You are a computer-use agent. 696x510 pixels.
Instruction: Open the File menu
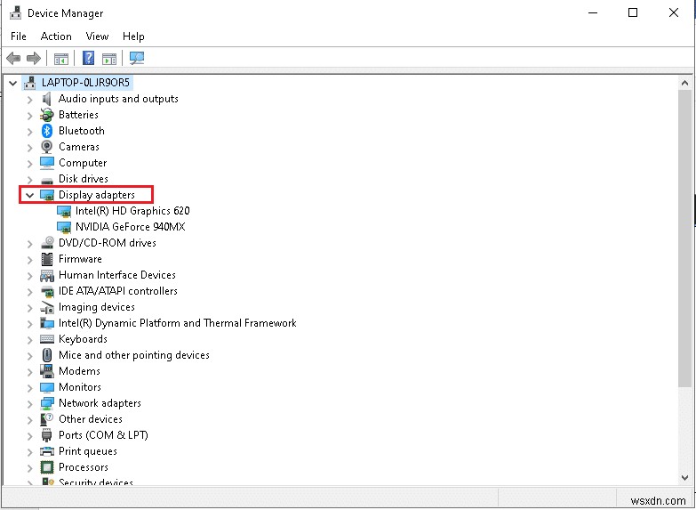(19, 36)
